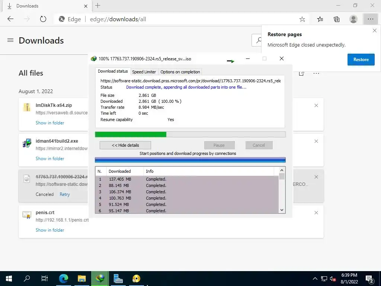Screen dimensions: 381x286
Task: Remove ImDiskTk-x64.zip from download list
Action: click(x=316, y=105)
